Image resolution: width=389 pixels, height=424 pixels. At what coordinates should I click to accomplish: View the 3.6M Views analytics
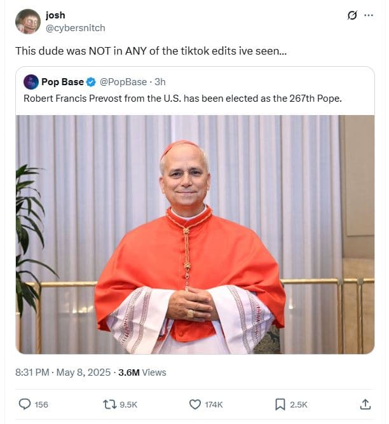pos(142,373)
